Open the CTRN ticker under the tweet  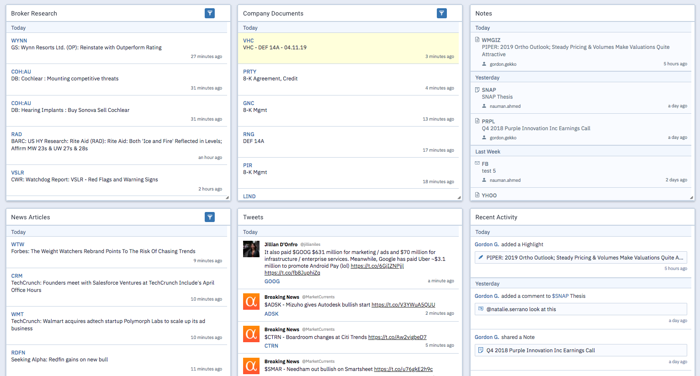(271, 346)
